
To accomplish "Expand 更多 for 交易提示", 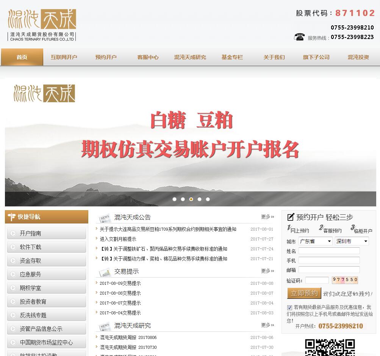I will 267,271.
